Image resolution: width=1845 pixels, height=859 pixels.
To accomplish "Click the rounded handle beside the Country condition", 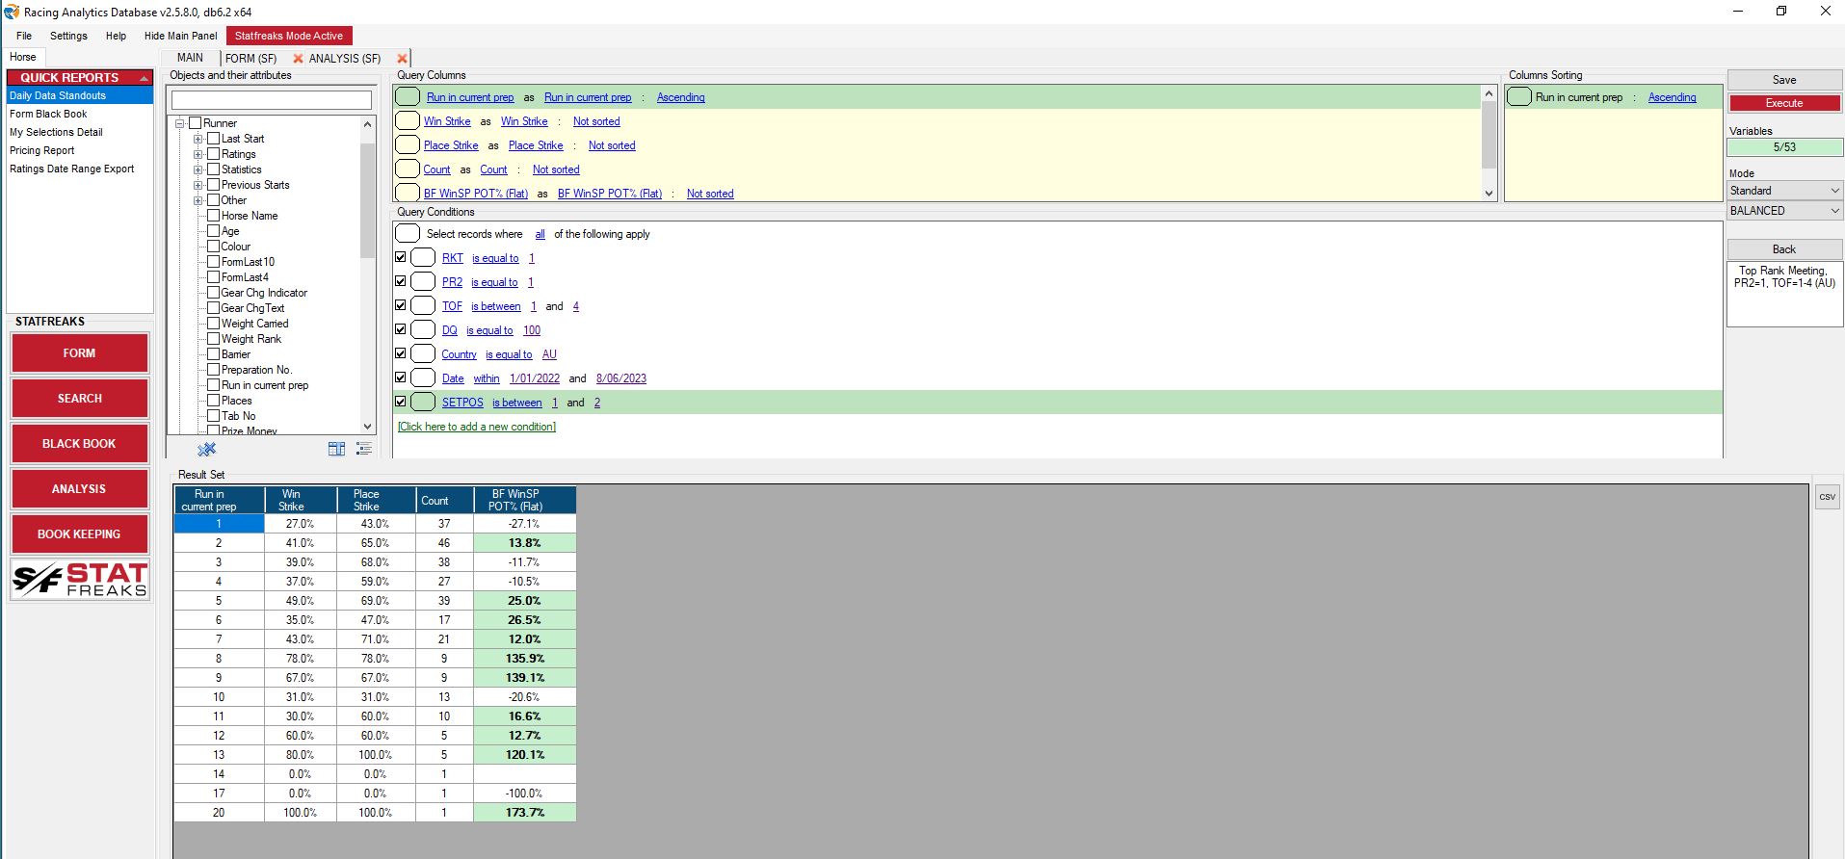I will coord(423,354).
